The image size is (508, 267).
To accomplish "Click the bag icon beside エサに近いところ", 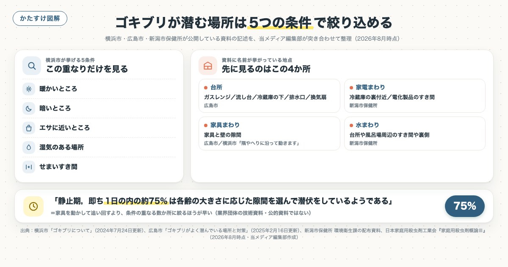I will tap(29, 128).
